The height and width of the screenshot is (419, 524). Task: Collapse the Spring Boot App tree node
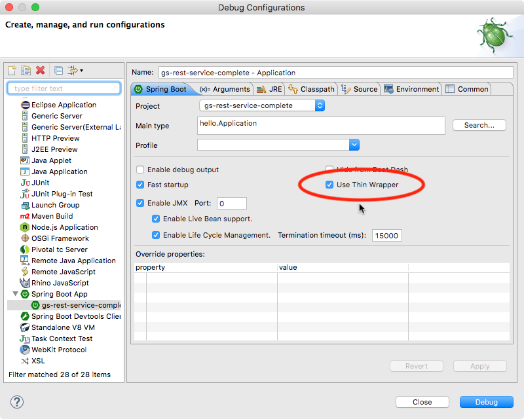[x=15, y=294]
